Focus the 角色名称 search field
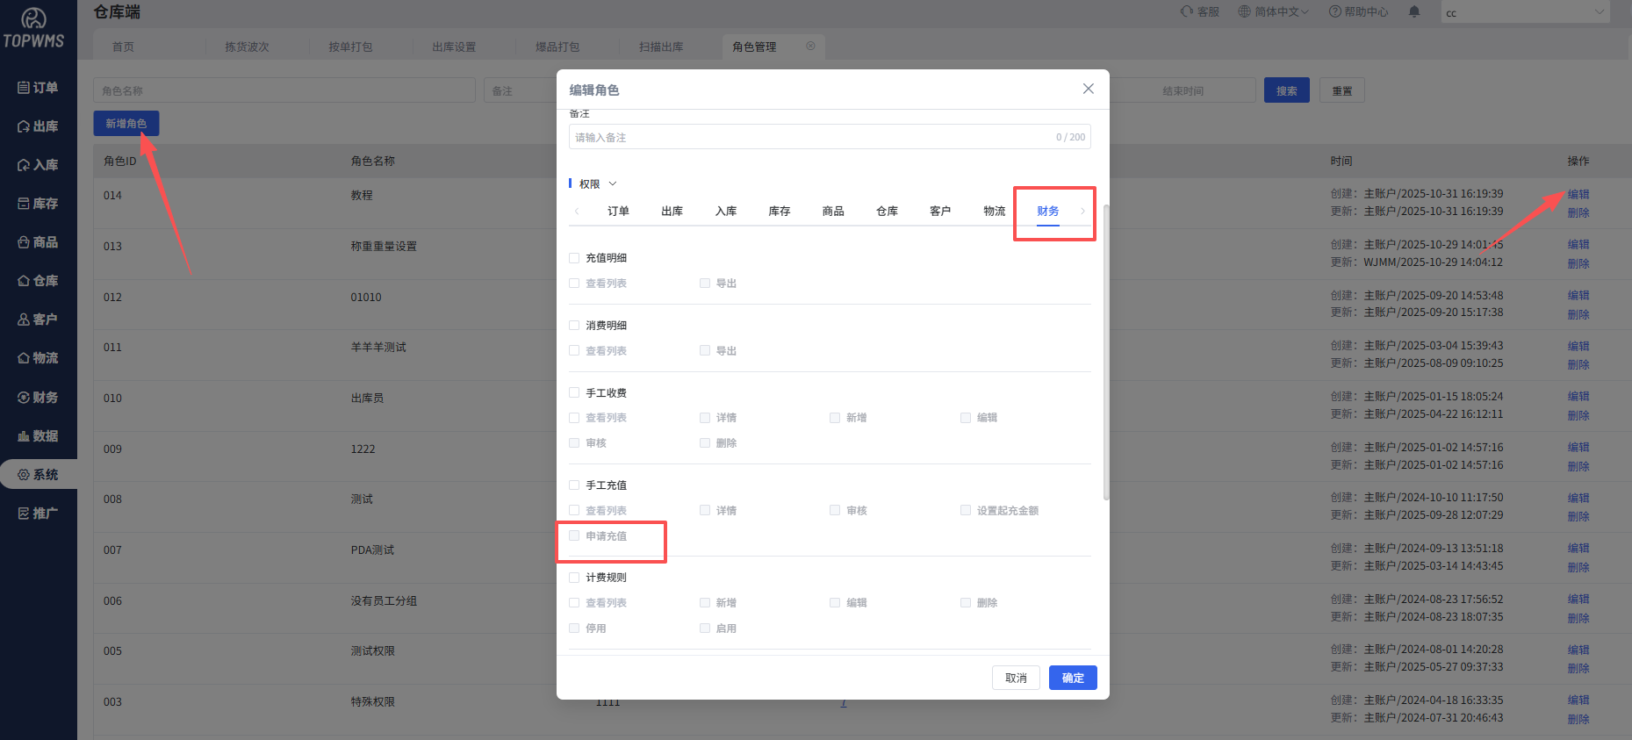 pyautogui.click(x=284, y=90)
